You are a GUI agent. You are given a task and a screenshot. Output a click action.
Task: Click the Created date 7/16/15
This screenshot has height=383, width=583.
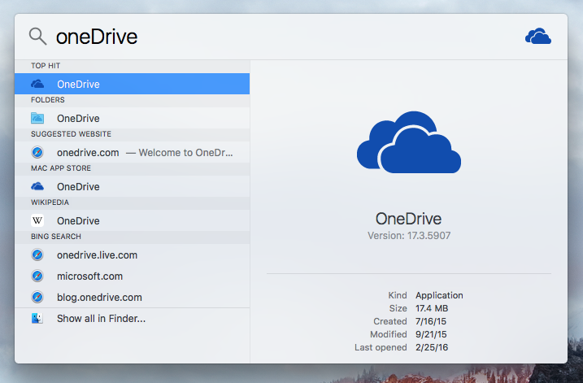coord(431,321)
